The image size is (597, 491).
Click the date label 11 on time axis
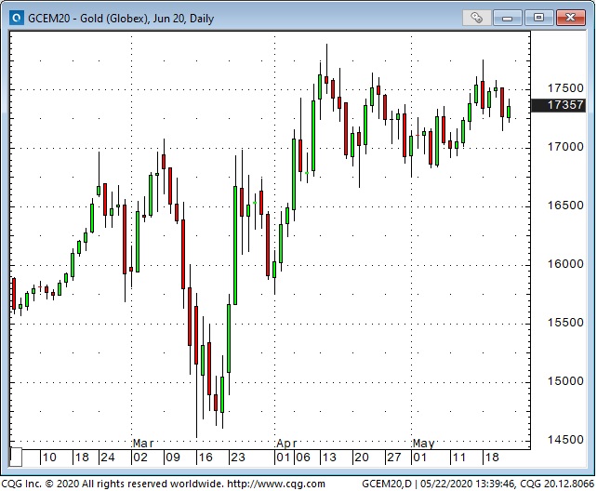[x=458, y=458]
